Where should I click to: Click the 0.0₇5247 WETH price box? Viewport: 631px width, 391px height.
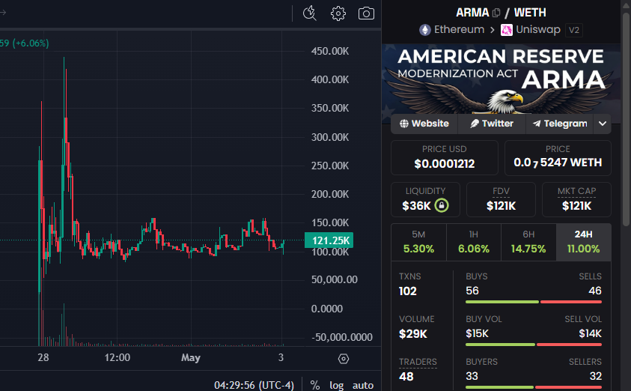click(558, 157)
